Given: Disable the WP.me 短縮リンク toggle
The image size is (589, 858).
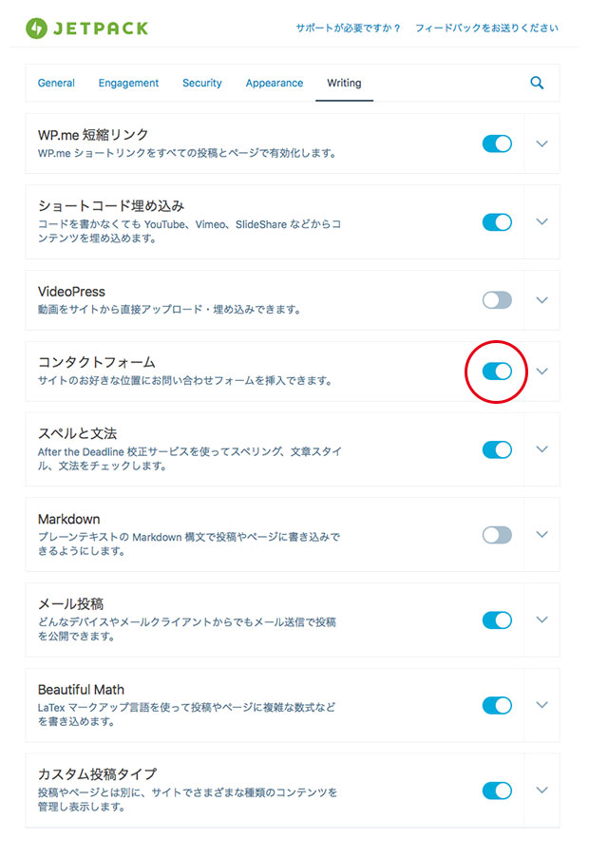Looking at the screenshot, I should pyautogui.click(x=497, y=143).
